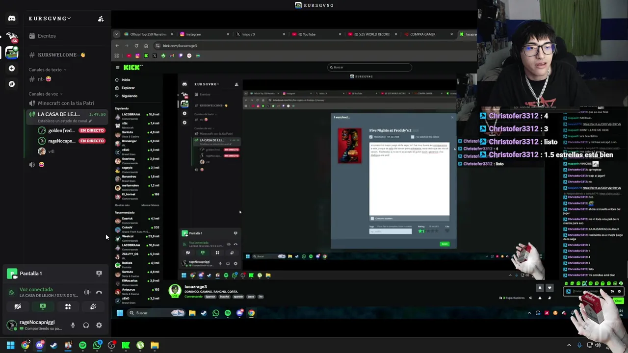Click browser back arrow
The height and width of the screenshot is (353, 628).
[x=117, y=46]
